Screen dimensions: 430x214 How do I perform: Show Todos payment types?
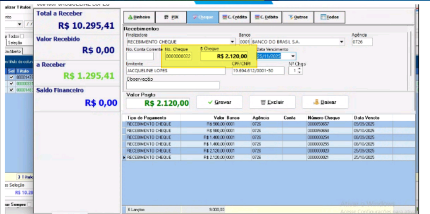pos(329,17)
